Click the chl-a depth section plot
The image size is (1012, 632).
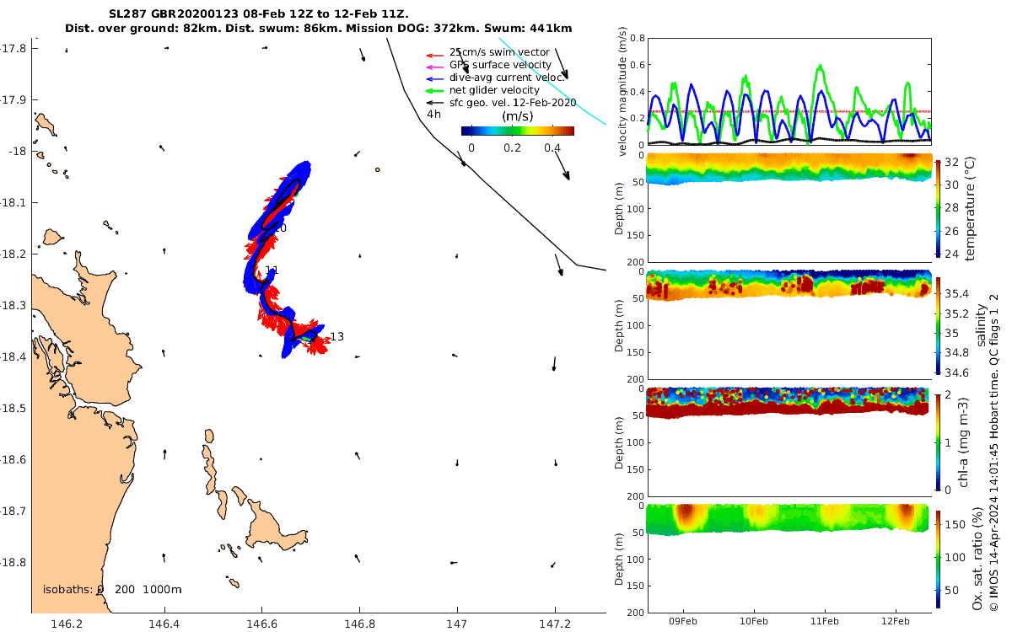(x=789, y=442)
